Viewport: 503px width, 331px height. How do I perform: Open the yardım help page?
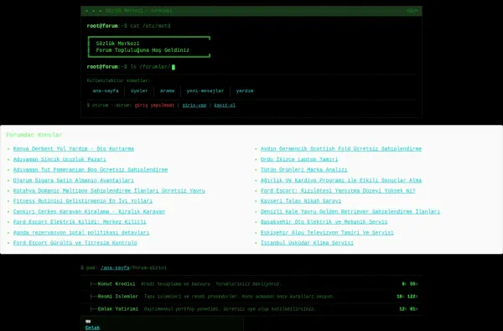coord(245,91)
